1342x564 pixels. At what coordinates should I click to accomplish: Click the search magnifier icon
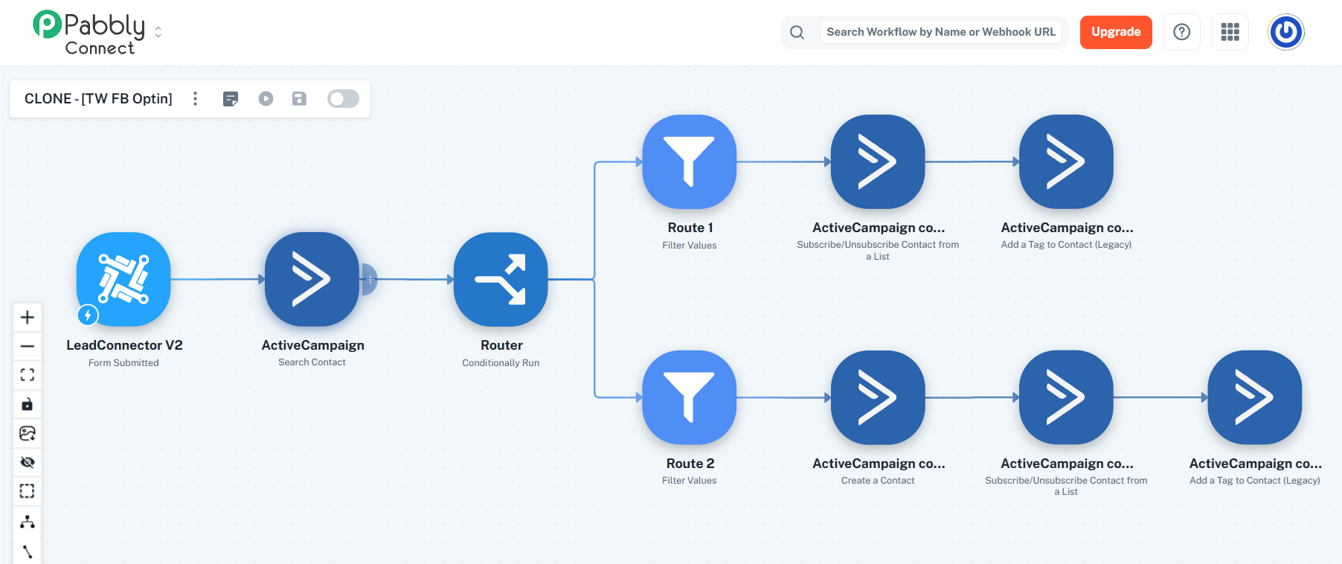[797, 32]
